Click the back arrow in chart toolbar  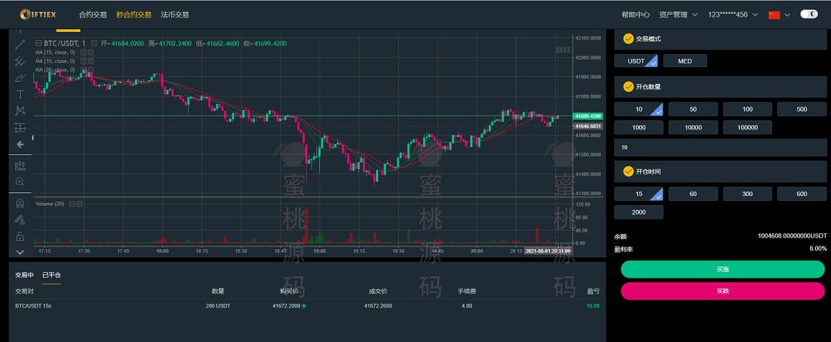click(19, 144)
